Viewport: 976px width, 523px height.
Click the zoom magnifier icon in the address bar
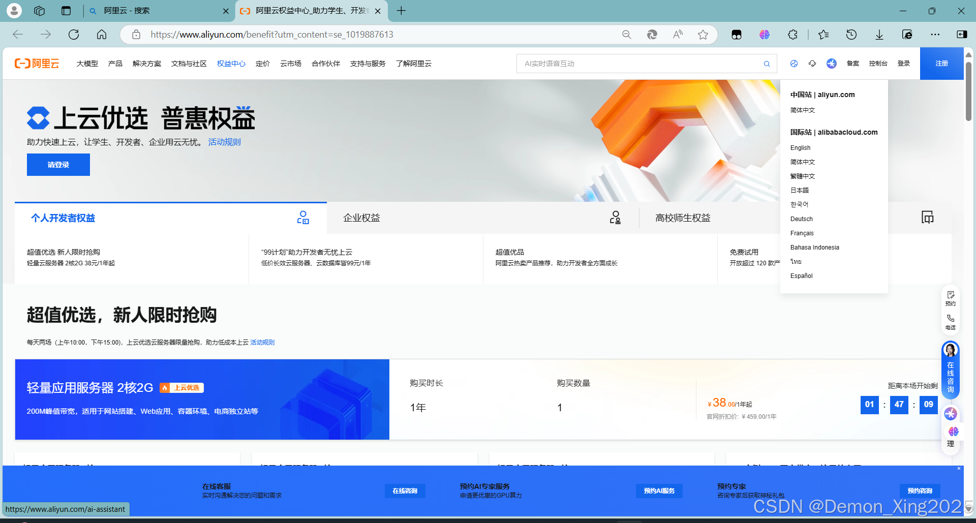pyautogui.click(x=627, y=35)
